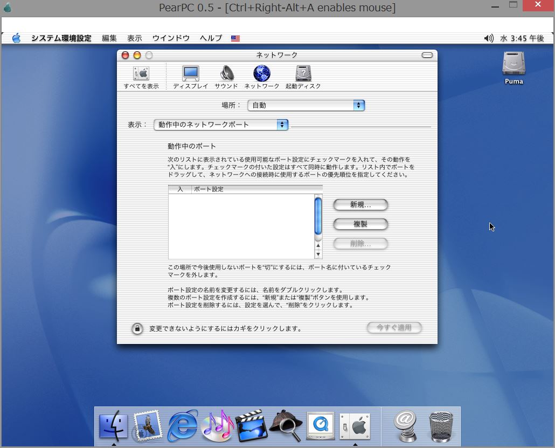Open the Location (場所) dropdown set to 自動
Screen dimensions: 555x448
pos(306,105)
